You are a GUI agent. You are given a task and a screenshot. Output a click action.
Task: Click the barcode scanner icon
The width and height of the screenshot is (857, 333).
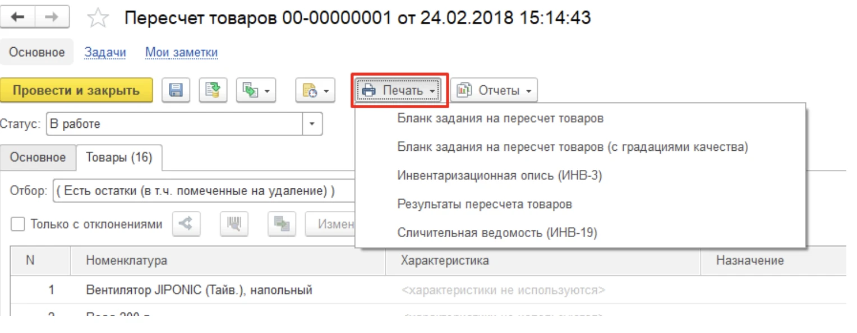click(233, 225)
